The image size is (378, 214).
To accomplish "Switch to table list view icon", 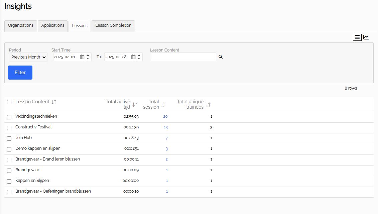I will pyautogui.click(x=357, y=37).
